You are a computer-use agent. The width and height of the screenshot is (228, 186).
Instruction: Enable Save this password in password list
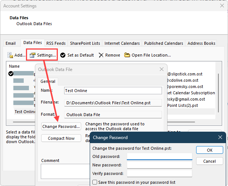pos(95,182)
